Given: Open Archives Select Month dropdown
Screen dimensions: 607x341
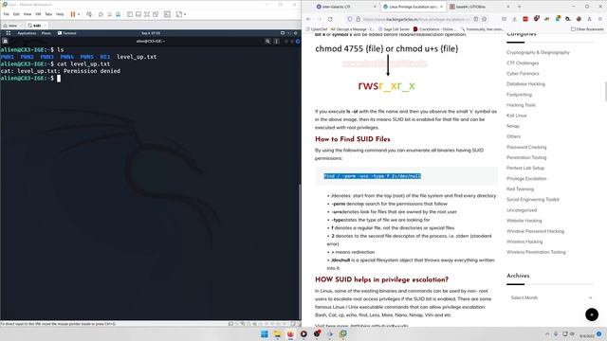Looking at the screenshot, I should coord(550,297).
